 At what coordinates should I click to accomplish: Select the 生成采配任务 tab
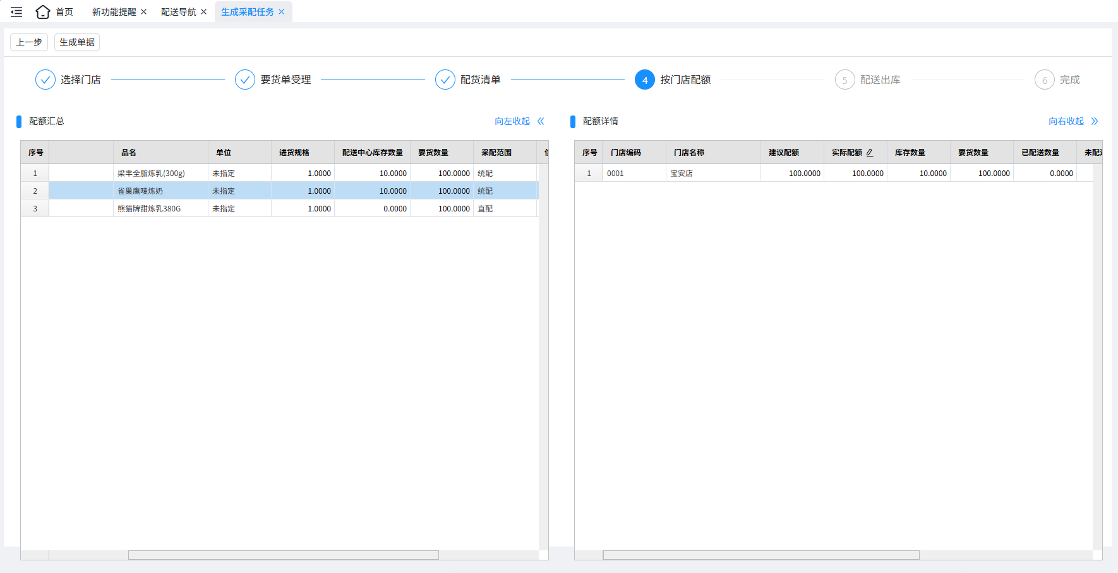click(x=248, y=12)
